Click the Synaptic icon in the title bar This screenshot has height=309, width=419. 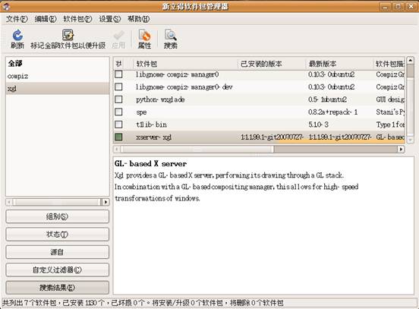(6, 6)
